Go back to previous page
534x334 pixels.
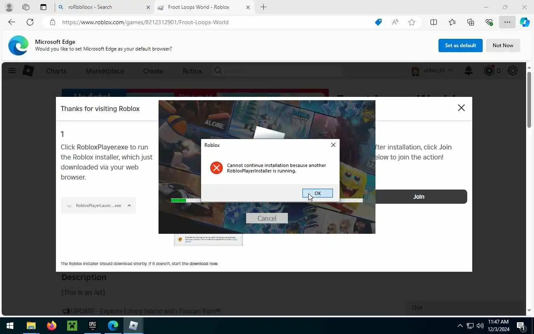[x=12, y=22]
